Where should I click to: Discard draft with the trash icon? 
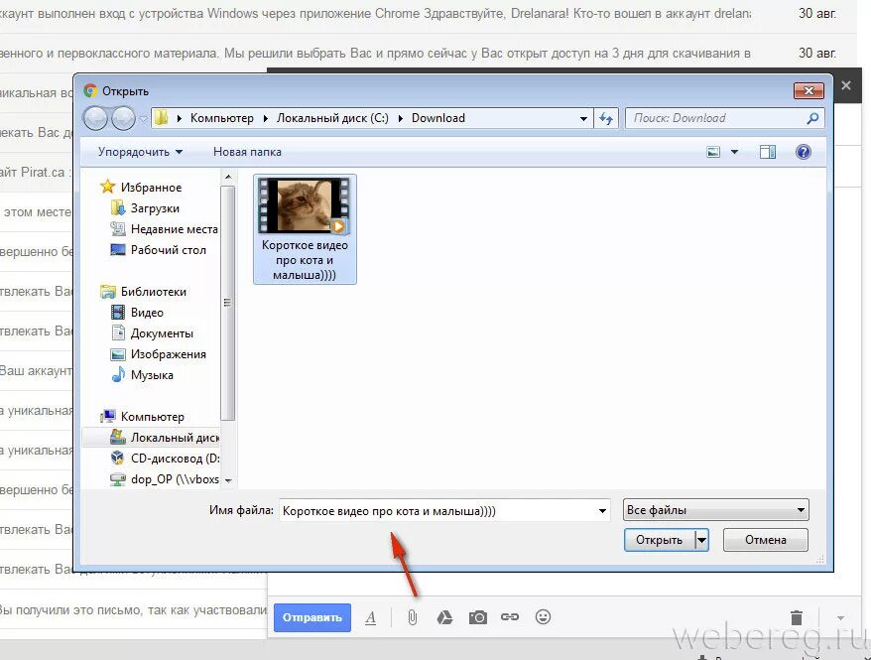pyautogui.click(x=797, y=617)
